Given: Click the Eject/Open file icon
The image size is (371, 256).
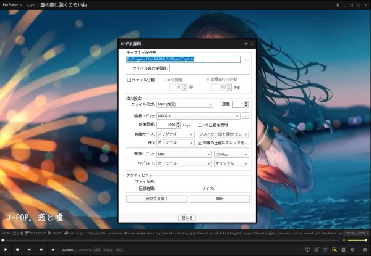Looking at the screenshot, I should pos(53,250).
